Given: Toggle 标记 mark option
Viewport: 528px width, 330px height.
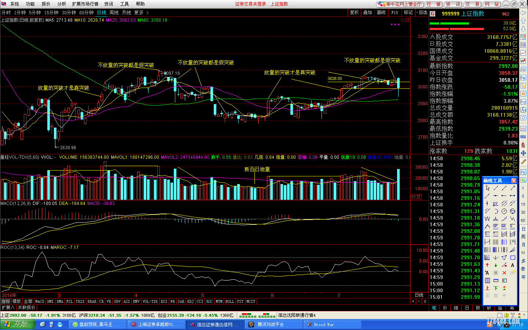Looking at the screenshot, I should pyautogui.click(x=408, y=12).
